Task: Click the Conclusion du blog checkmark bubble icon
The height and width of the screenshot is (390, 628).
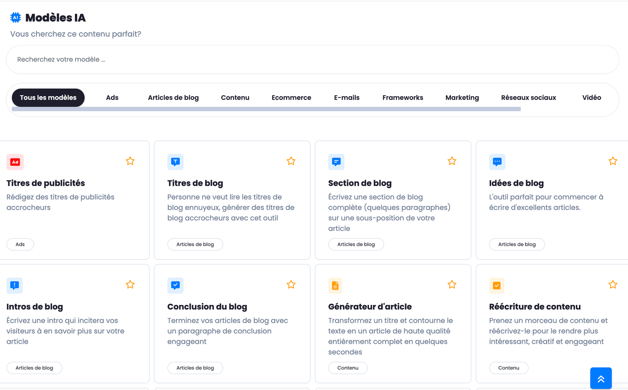Action: click(x=175, y=285)
